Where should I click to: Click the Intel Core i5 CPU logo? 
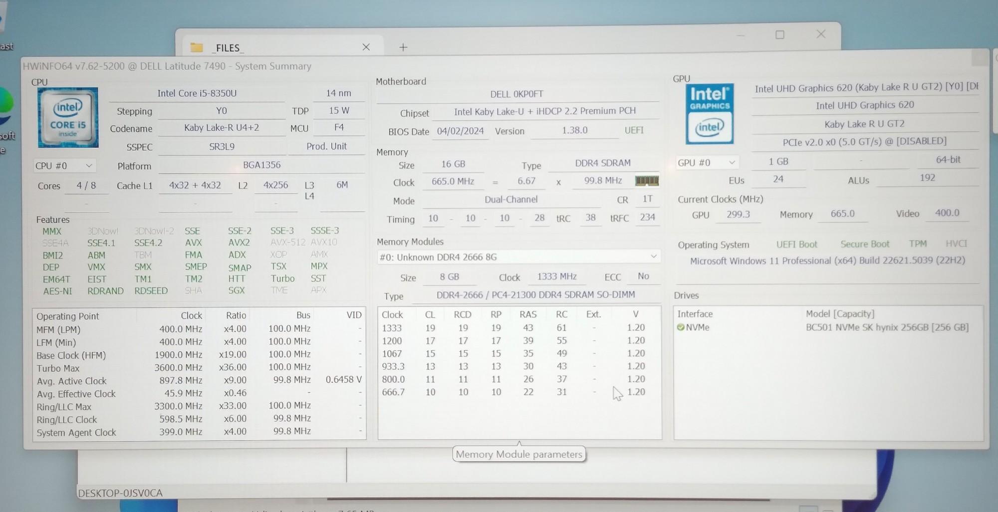[68, 118]
